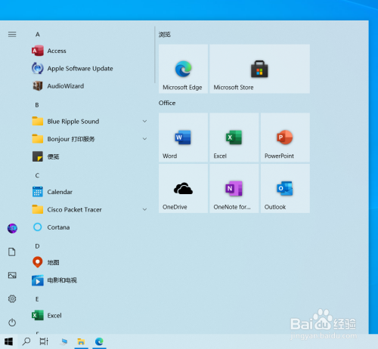Open Documents from Start sidebar
Screen dimensions: 378x349
[12, 252]
